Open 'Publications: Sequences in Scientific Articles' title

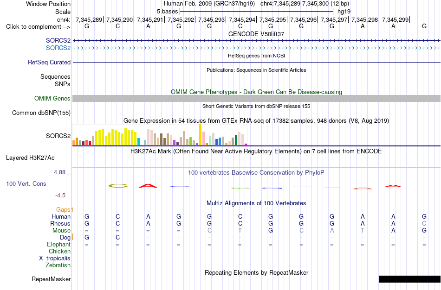tap(256, 70)
